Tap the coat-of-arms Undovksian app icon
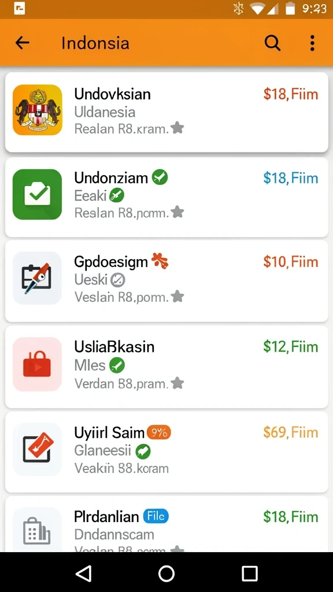This screenshot has width=333, height=592. [x=37, y=110]
